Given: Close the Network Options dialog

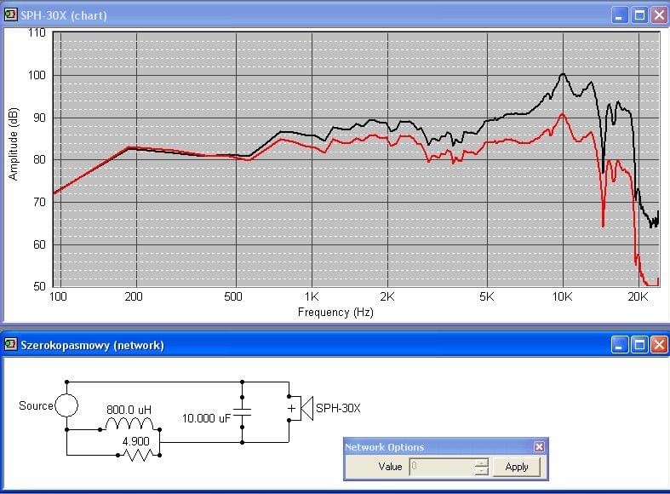Looking at the screenshot, I should [539, 447].
